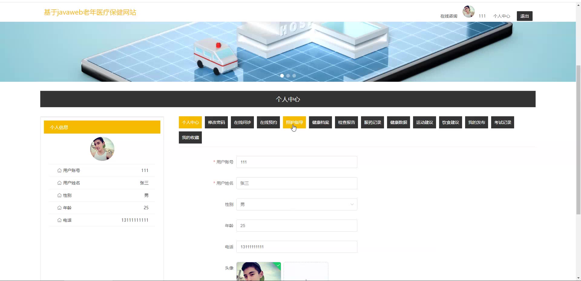Click the 在线咨询 link in header
Screen dimensions: 581x281
coord(449,16)
